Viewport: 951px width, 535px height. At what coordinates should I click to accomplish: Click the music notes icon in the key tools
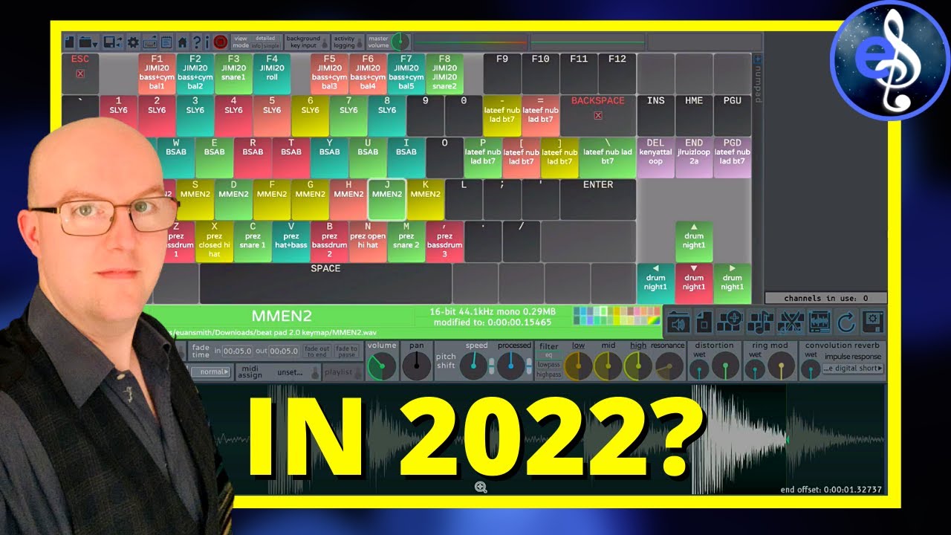(x=762, y=322)
